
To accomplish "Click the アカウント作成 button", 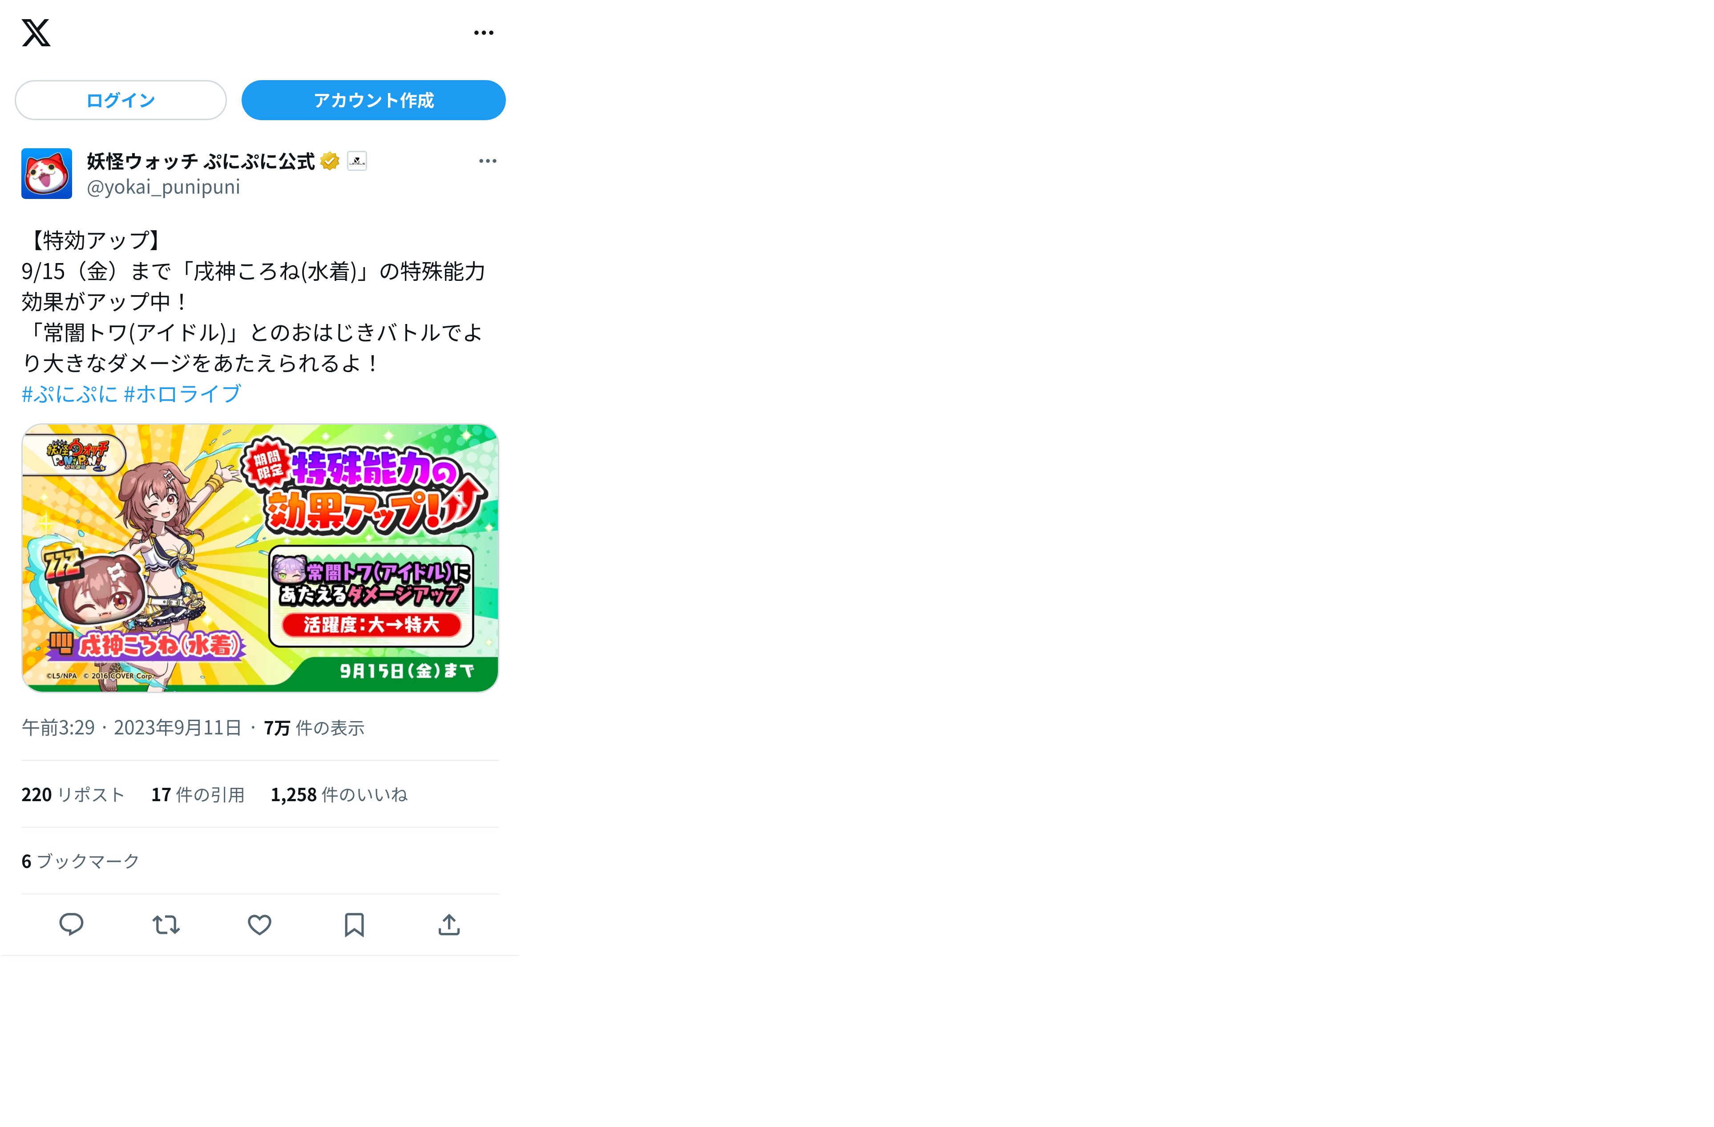I will coord(373,100).
